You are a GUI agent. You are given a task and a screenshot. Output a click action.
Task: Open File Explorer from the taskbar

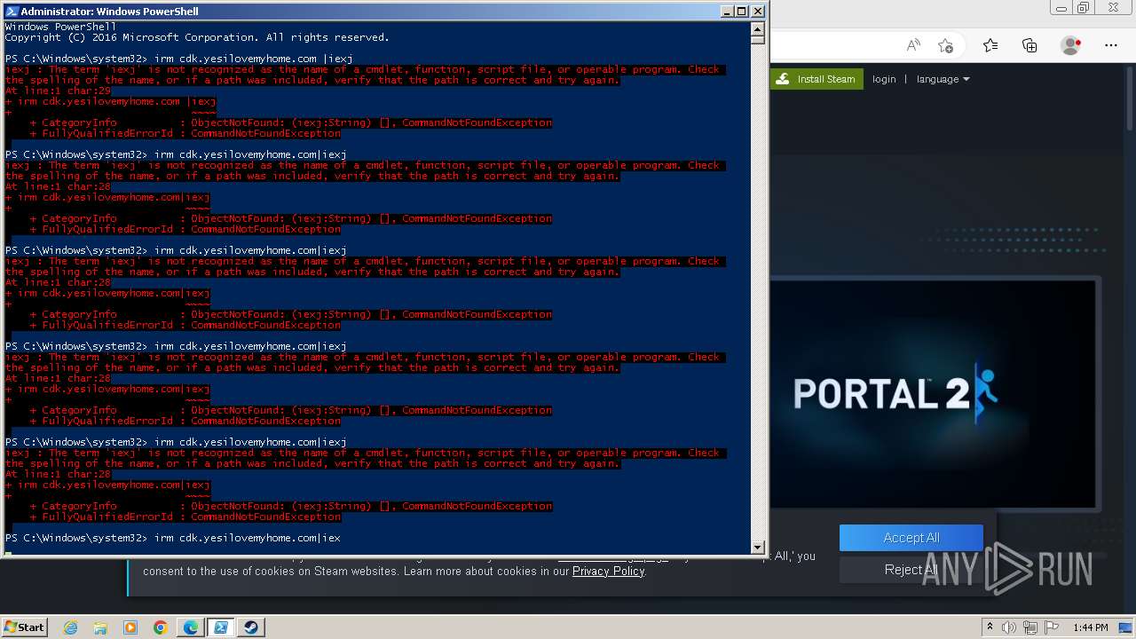pos(100,627)
